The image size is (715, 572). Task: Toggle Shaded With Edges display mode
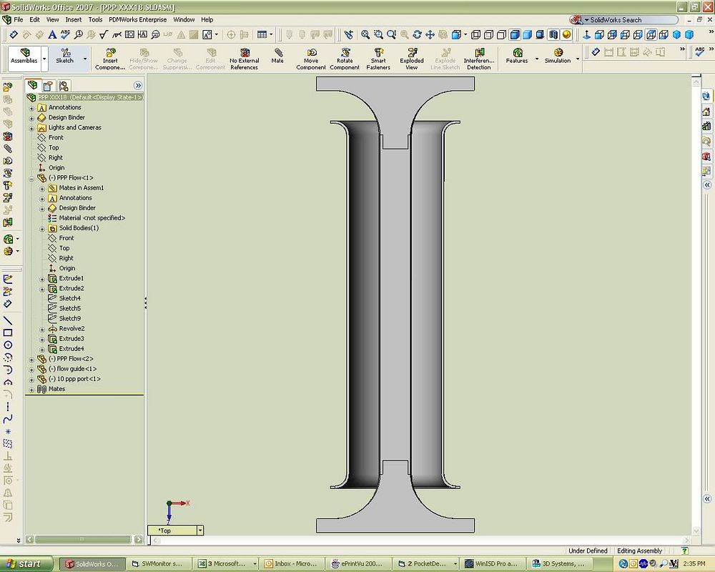pos(514,34)
